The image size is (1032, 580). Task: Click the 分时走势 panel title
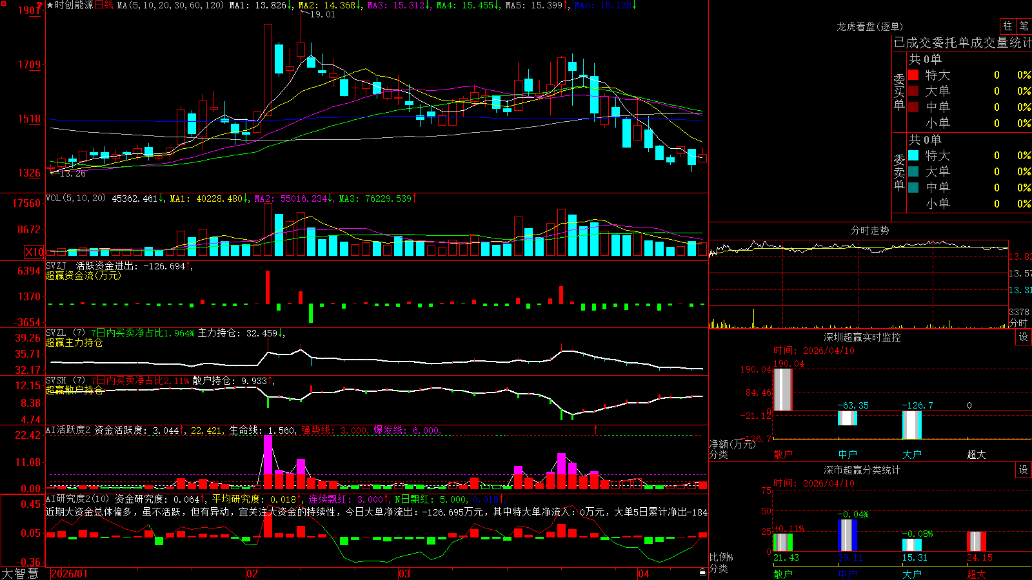point(869,230)
